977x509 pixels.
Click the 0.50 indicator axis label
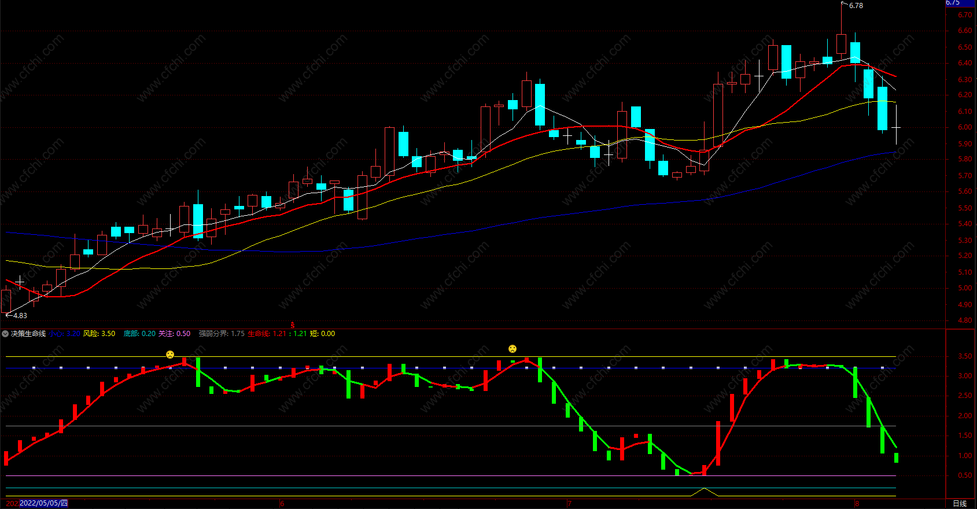point(965,475)
